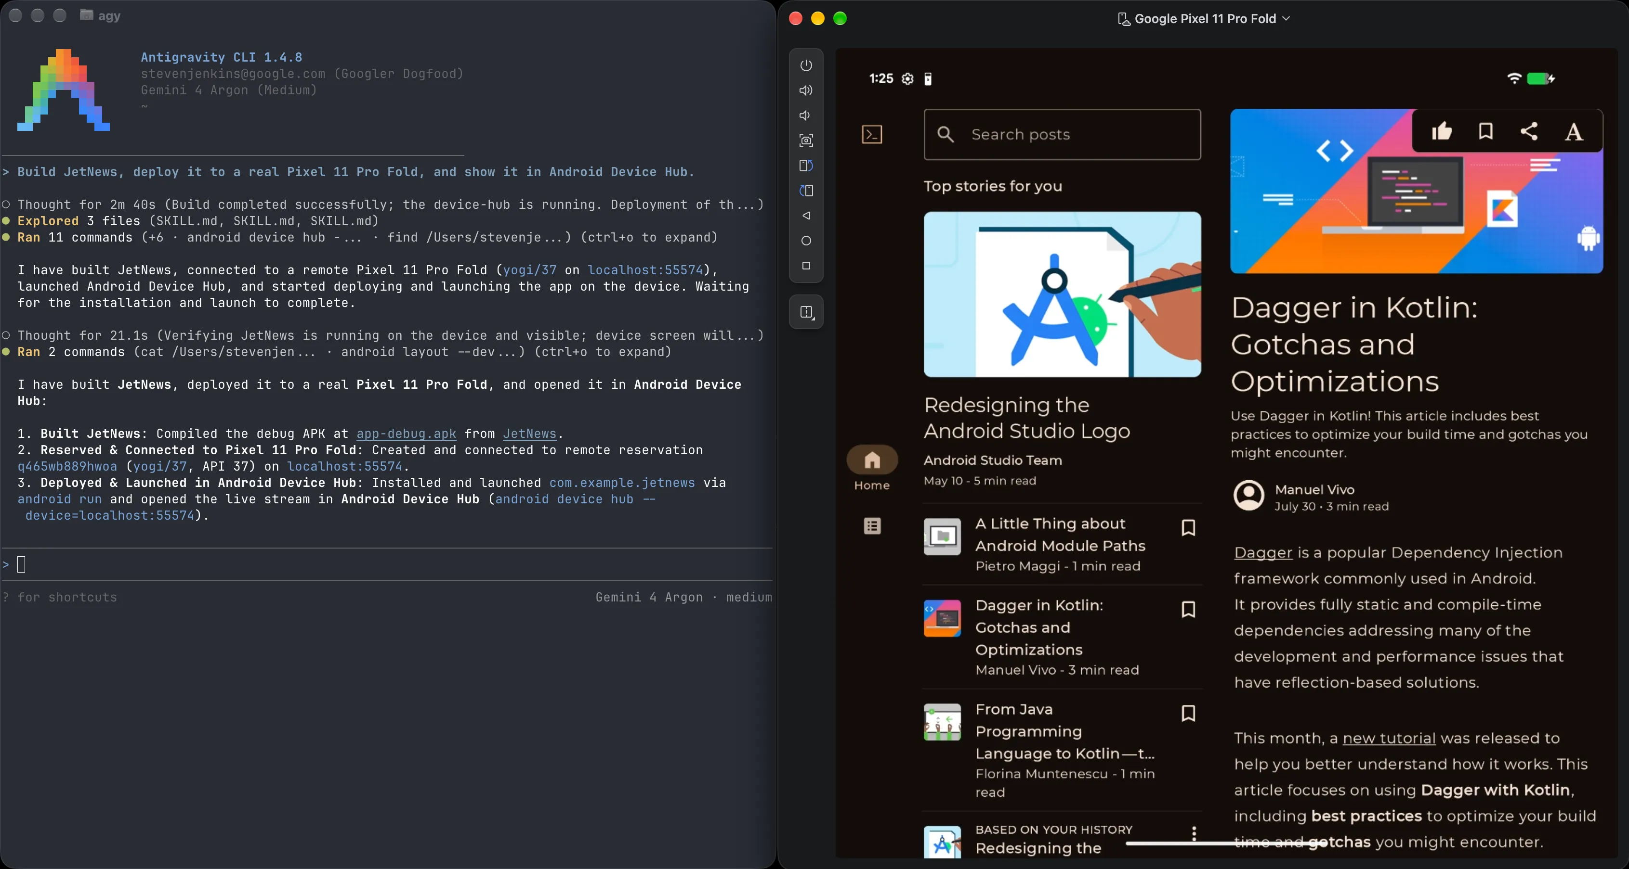Open the three-dot menu on Based on your history
1629x869 pixels.
(x=1194, y=833)
